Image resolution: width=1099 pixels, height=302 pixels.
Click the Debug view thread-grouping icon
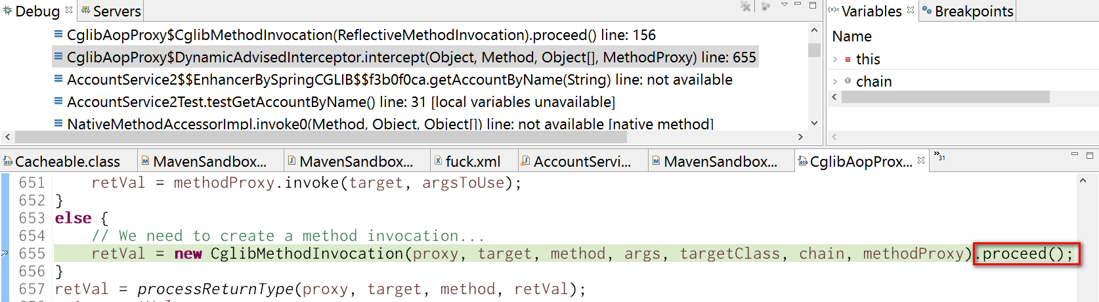tap(765, 6)
